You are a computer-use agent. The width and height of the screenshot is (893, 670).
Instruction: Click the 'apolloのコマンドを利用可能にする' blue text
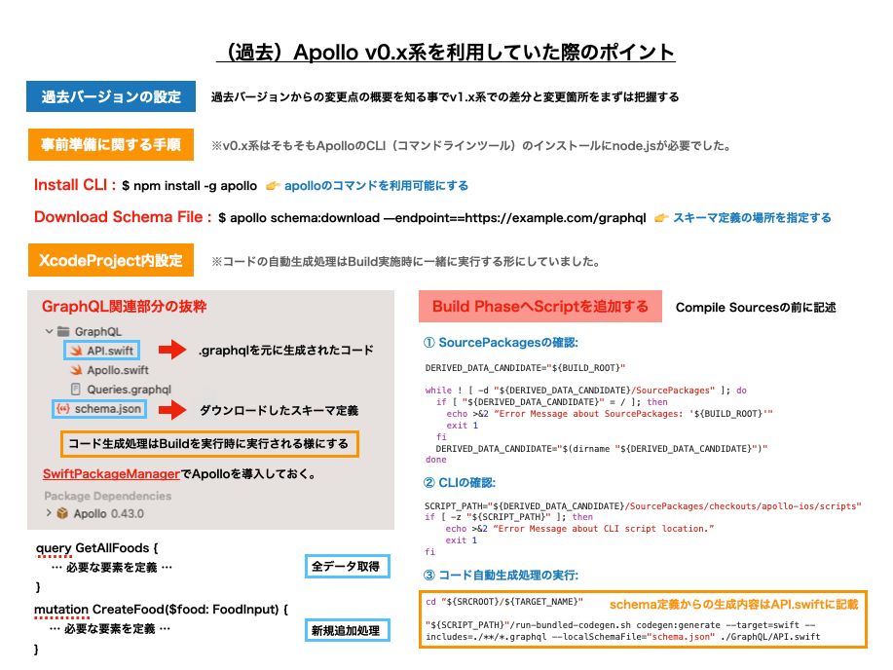click(377, 186)
